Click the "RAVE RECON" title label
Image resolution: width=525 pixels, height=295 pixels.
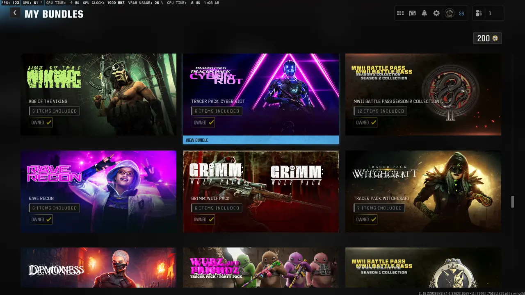41,198
